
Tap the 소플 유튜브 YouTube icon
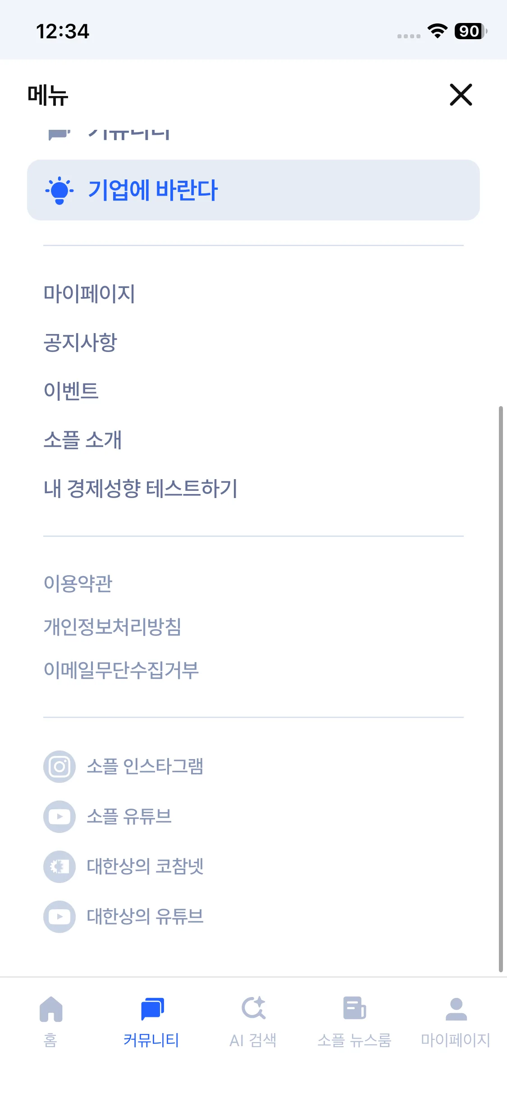pyautogui.click(x=59, y=816)
